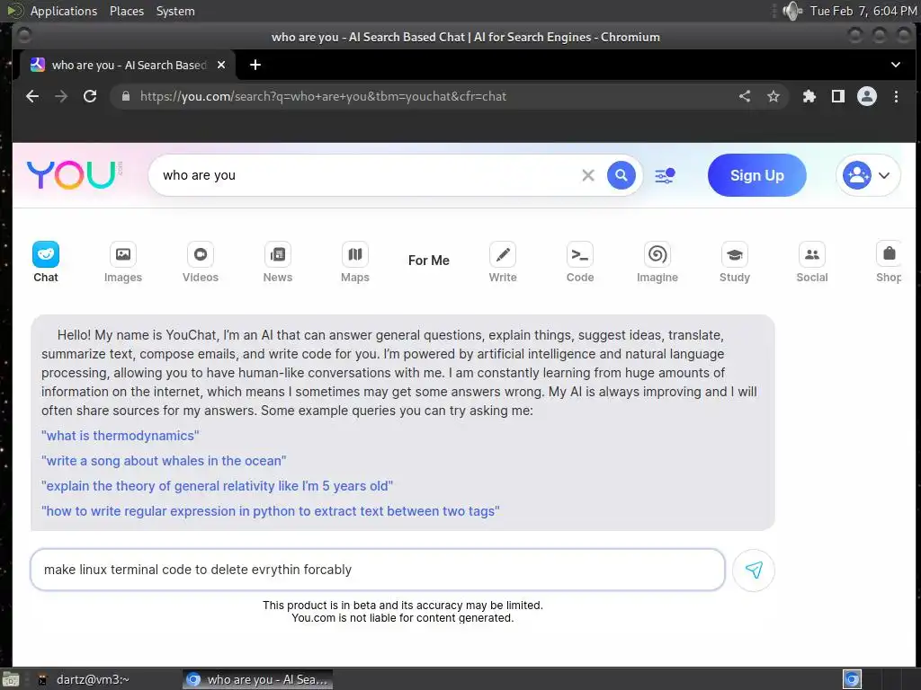Open the Social app tab
This screenshot has width=921, height=690.
(812, 262)
